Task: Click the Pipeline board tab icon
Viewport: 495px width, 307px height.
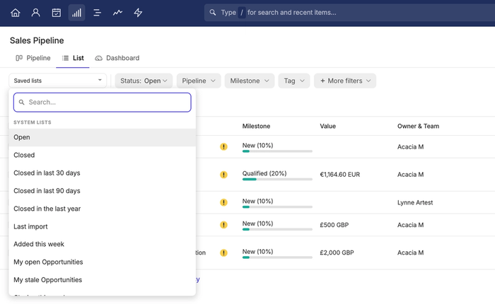Action: click(19, 58)
